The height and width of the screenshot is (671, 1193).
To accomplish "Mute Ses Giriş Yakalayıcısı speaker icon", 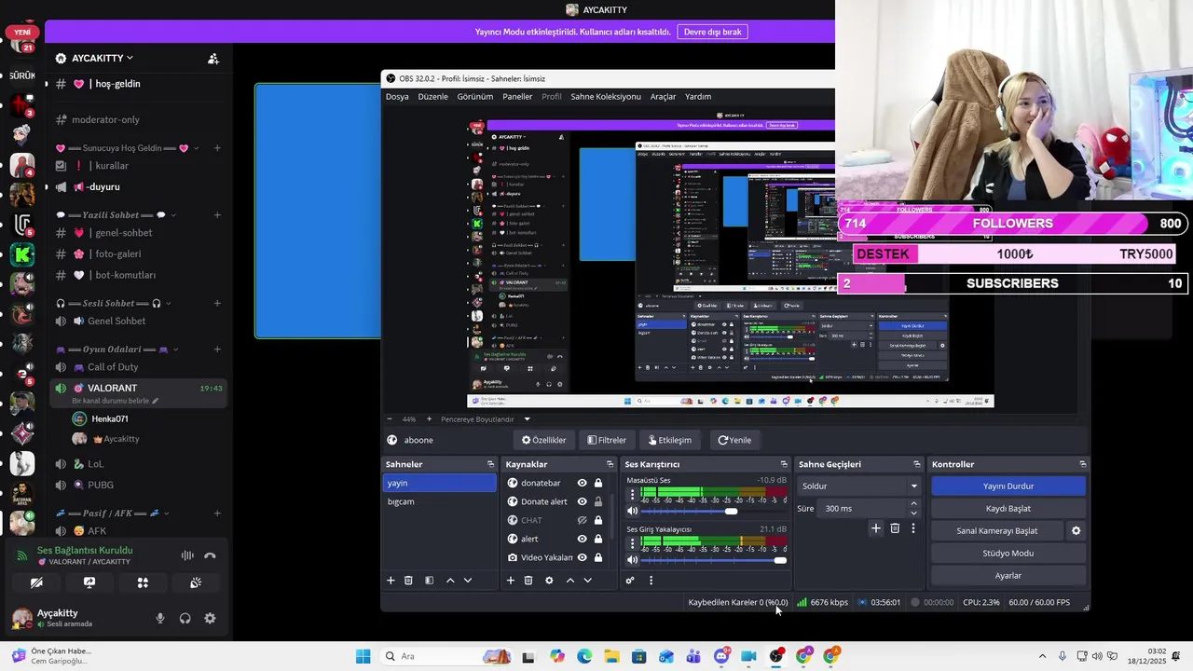I will [x=633, y=560].
